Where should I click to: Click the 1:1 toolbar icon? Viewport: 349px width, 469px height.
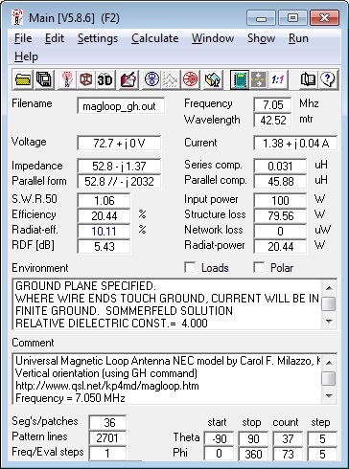(x=278, y=79)
